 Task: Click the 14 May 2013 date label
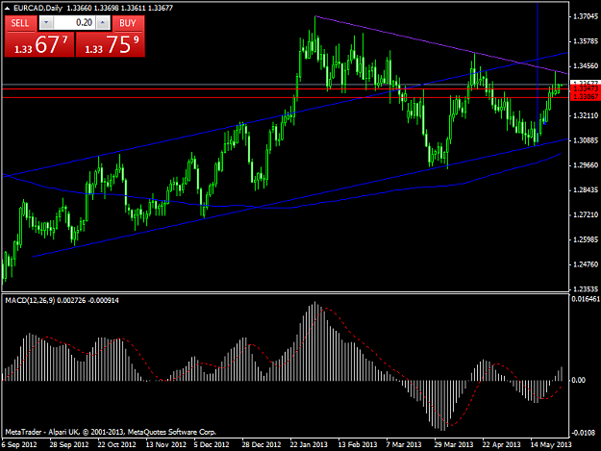coord(551,444)
